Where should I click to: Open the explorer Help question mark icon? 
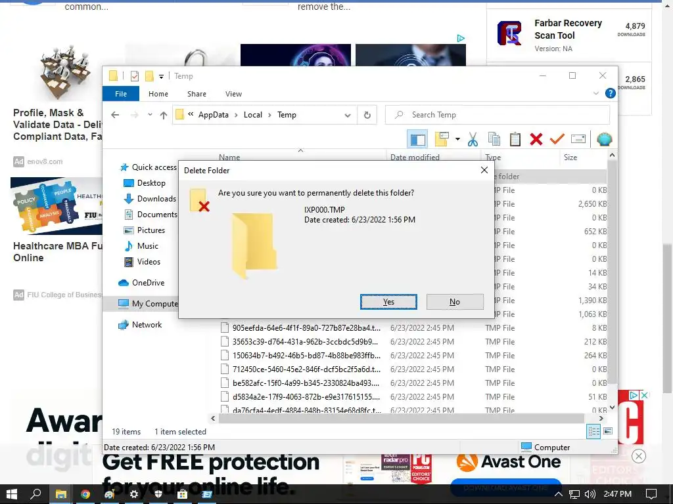[610, 93]
